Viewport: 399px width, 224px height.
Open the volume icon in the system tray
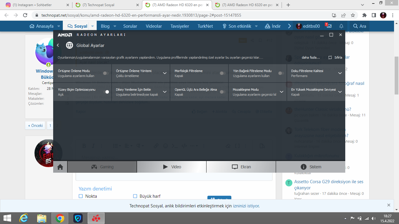pyautogui.click(x=373, y=218)
